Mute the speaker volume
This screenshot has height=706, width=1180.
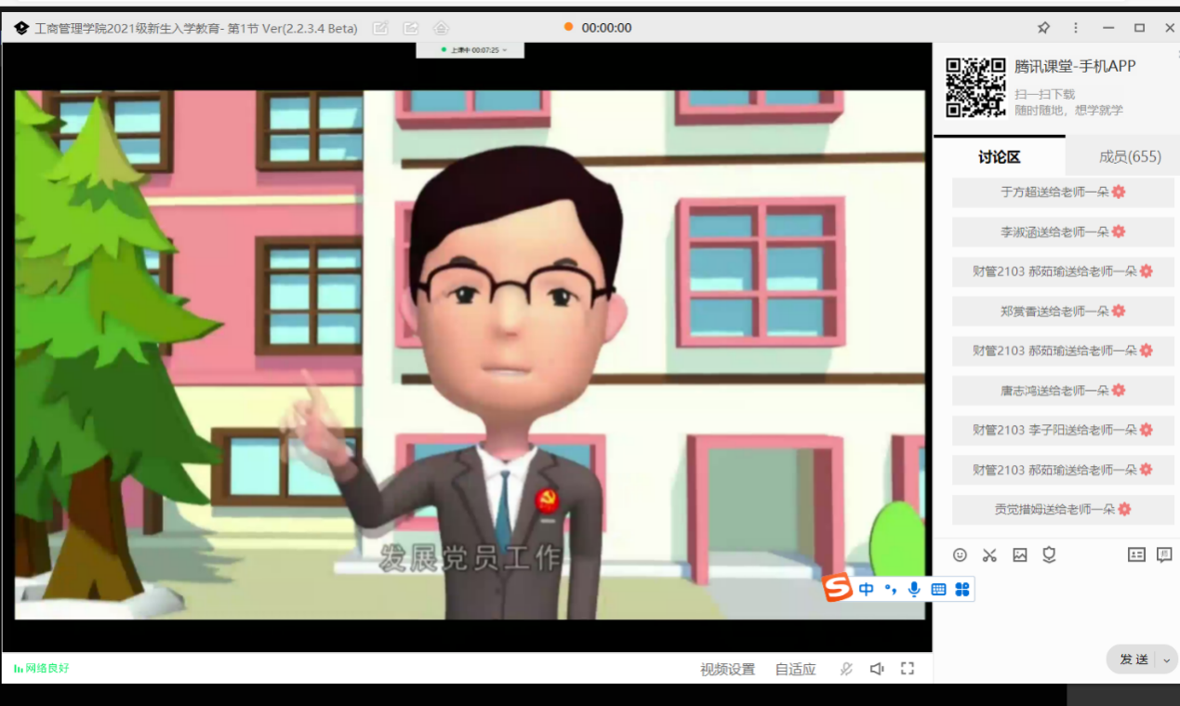pos(877,669)
